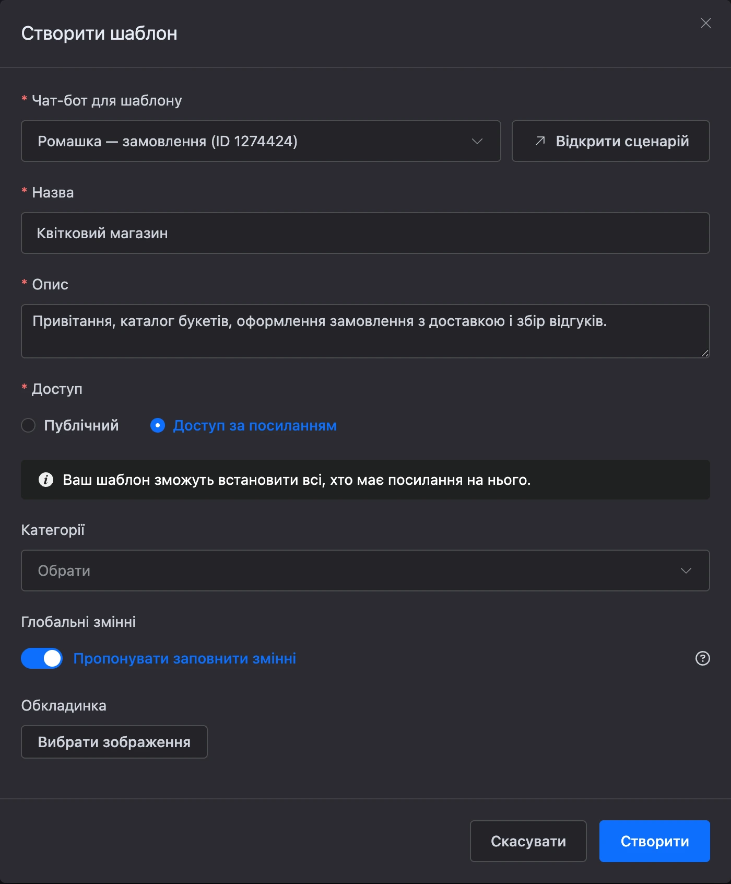Viewport: 731px width, 884px height.
Task: Click the help question mark icon
Action: 702,658
